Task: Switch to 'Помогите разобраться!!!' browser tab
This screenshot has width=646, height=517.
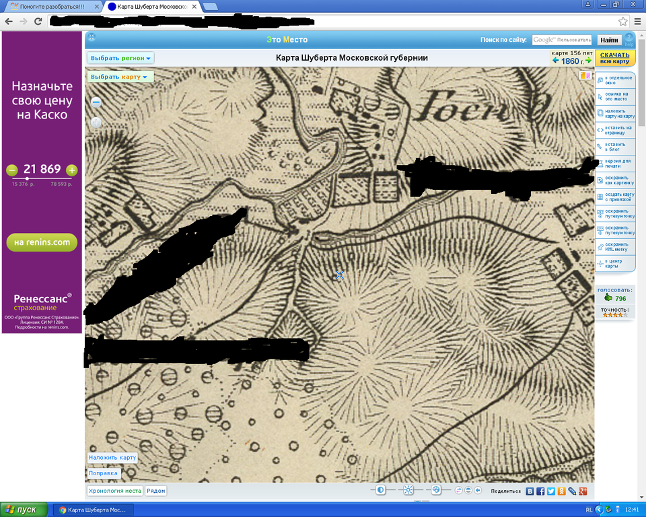Action: point(52,6)
